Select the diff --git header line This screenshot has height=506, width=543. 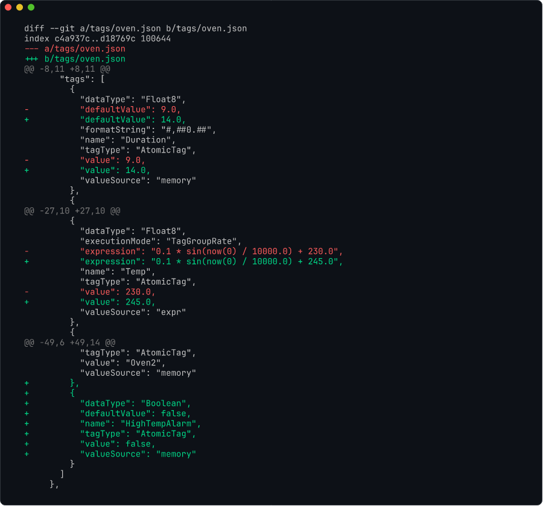tap(135, 28)
